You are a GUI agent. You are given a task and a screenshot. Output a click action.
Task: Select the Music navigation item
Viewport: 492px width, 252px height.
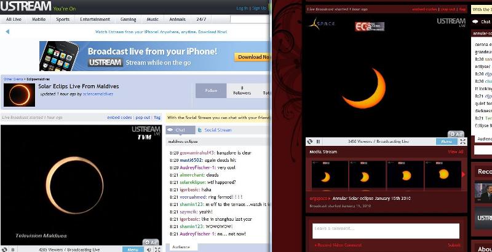click(x=153, y=20)
